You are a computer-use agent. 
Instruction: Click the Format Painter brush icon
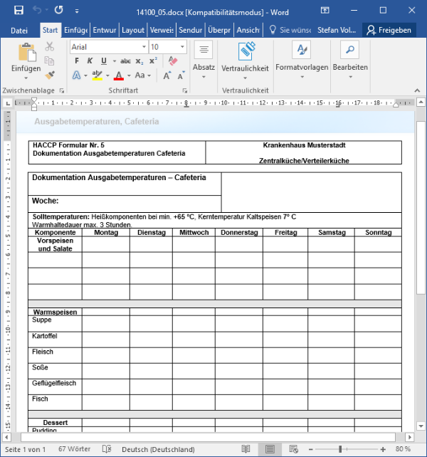(x=50, y=75)
